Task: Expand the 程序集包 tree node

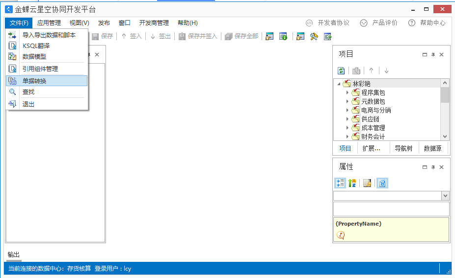Action: coord(348,93)
